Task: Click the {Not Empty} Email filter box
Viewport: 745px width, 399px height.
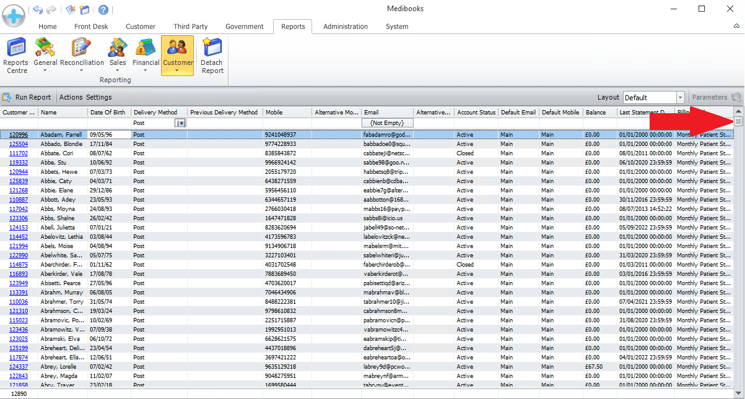Action: point(387,123)
